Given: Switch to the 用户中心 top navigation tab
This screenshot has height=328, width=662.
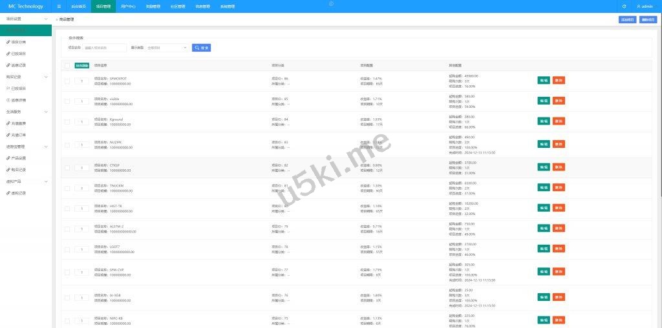Looking at the screenshot, I should point(128,6).
